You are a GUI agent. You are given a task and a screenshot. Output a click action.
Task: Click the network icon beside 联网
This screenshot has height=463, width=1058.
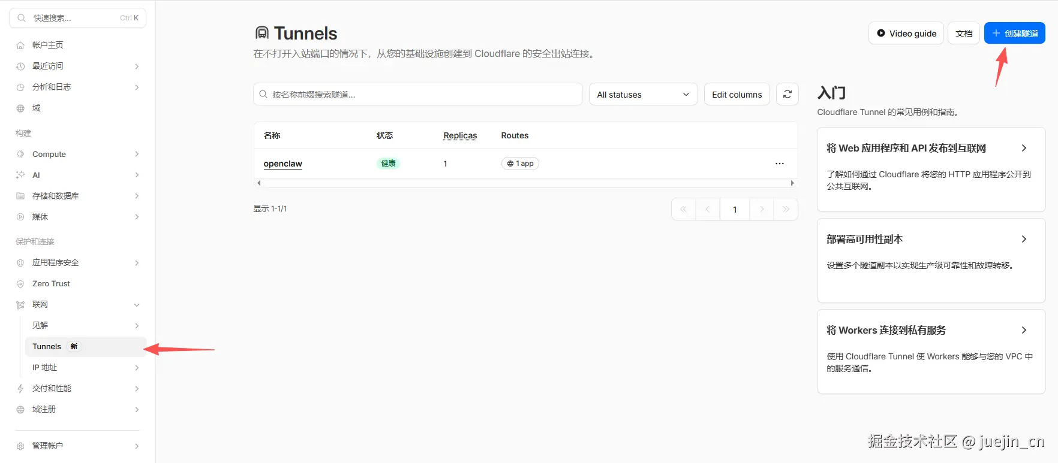click(x=20, y=305)
